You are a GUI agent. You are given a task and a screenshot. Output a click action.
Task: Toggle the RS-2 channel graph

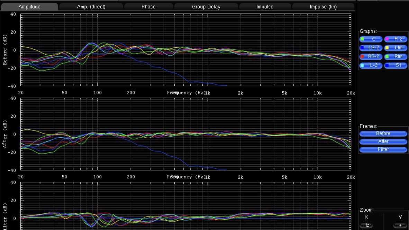[371, 56]
